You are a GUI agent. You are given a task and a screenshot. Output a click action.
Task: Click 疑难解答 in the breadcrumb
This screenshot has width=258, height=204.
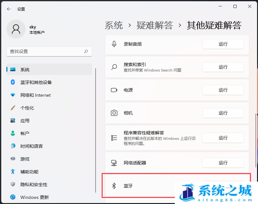pos(155,25)
